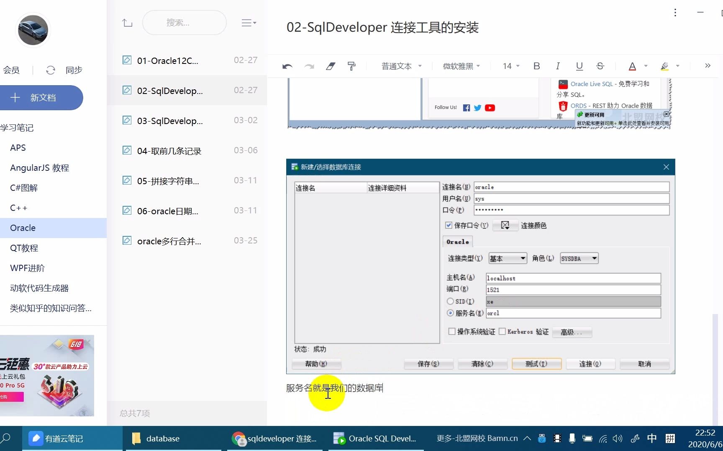Click the database connection dialog screenshot
The width and height of the screenshot is (723, 451).
(480, 266)
